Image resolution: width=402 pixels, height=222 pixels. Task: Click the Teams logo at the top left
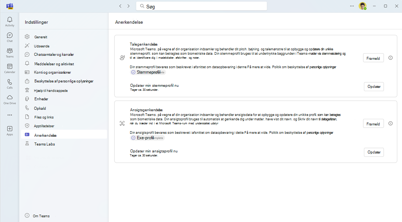[10, 6]
